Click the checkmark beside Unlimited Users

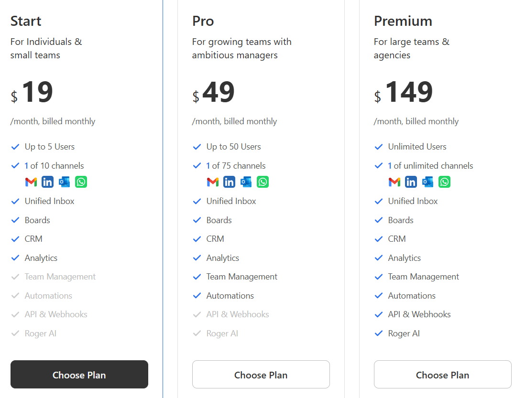pyautogui.click(x=379, y=147)
